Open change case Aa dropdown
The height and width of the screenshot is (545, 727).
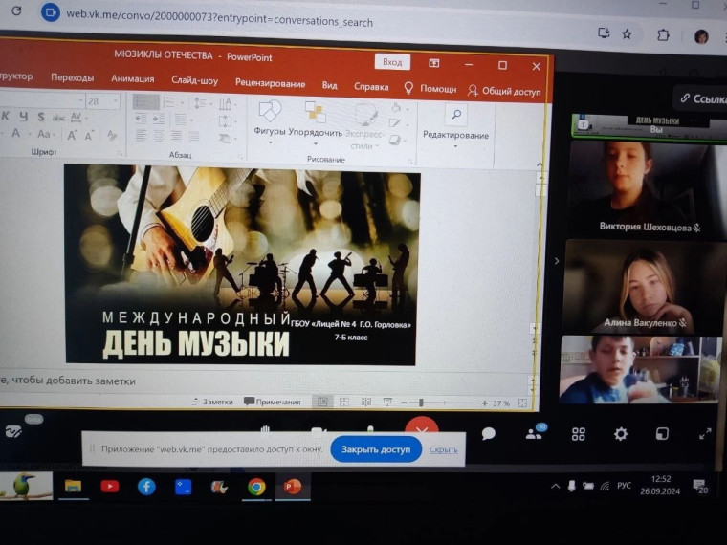pos(46,135)
